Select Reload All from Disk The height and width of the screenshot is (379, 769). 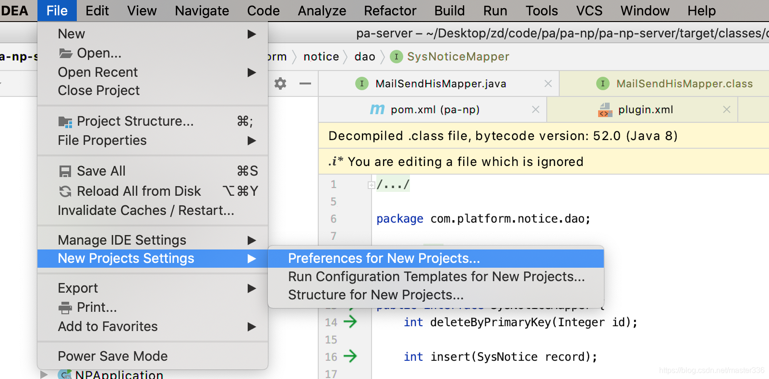pos(153,191)
